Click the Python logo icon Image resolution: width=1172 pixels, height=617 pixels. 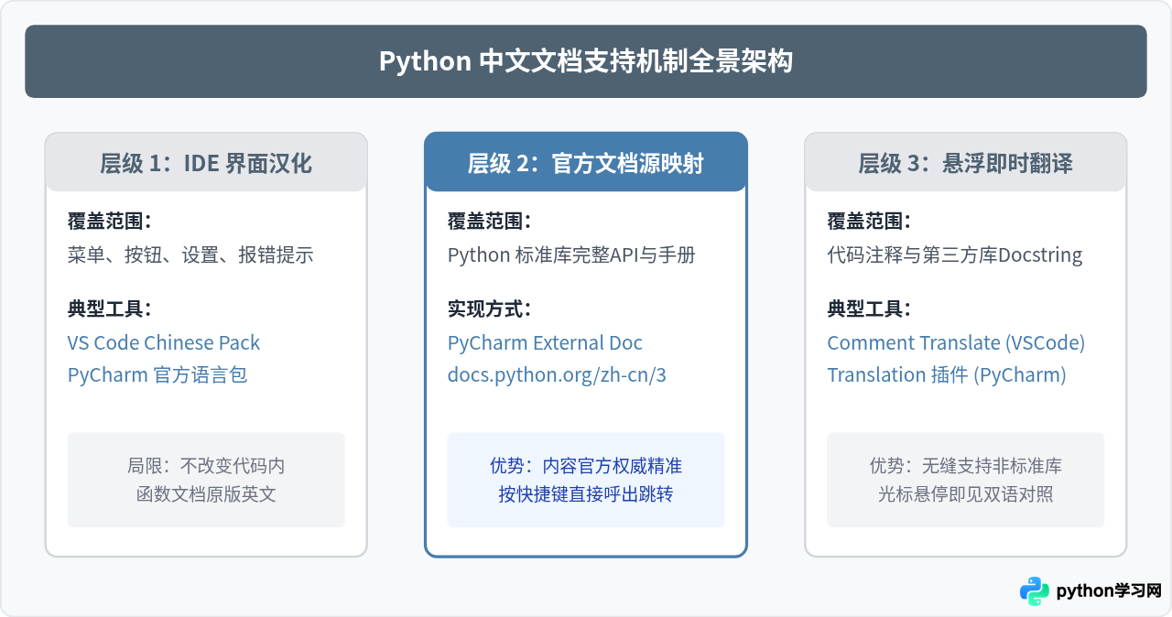point(1035,591)
